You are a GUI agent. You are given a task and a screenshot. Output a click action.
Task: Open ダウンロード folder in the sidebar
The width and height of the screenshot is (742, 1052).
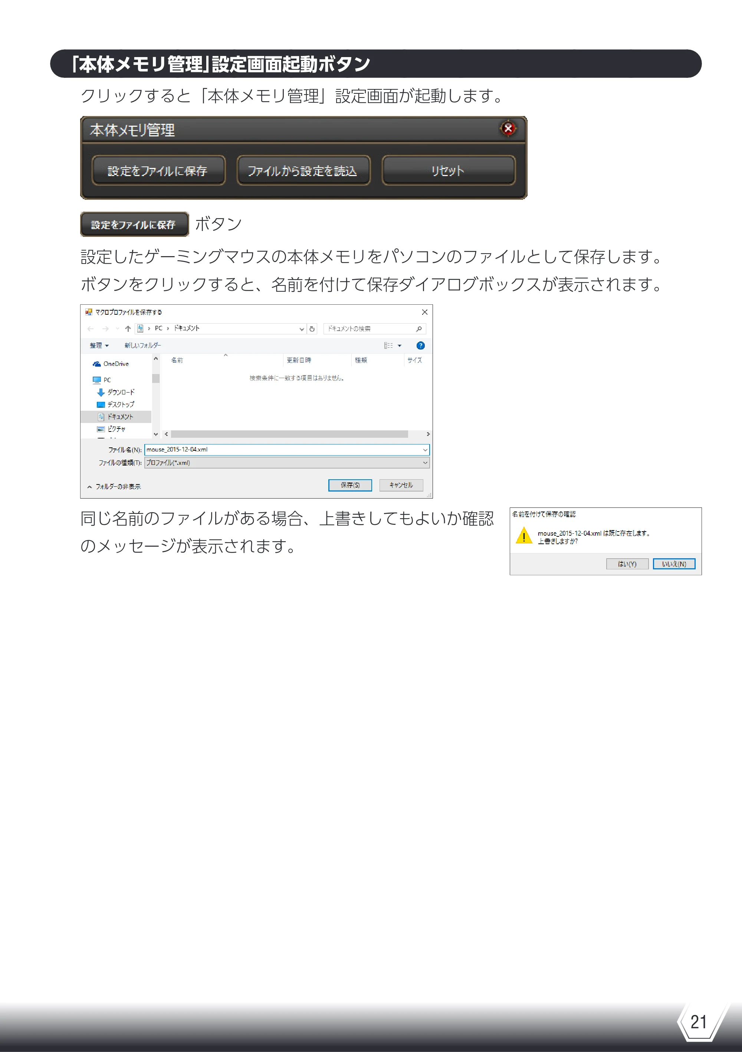116,392
